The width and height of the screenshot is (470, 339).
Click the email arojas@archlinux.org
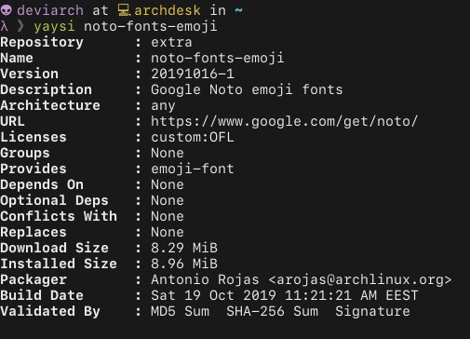[x=360, y=279]
